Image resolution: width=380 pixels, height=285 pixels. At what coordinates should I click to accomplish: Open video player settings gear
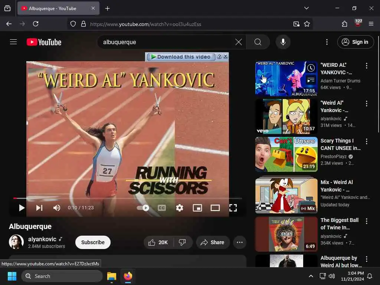click(x=179, y=208)
